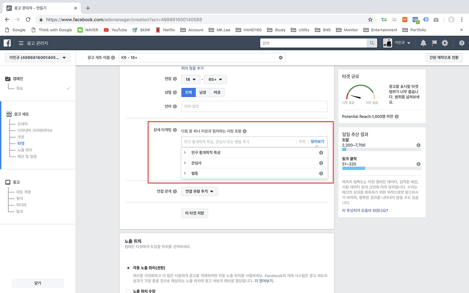
Task: Click the flag icon in the top navigation
Action: coord(434,43)
